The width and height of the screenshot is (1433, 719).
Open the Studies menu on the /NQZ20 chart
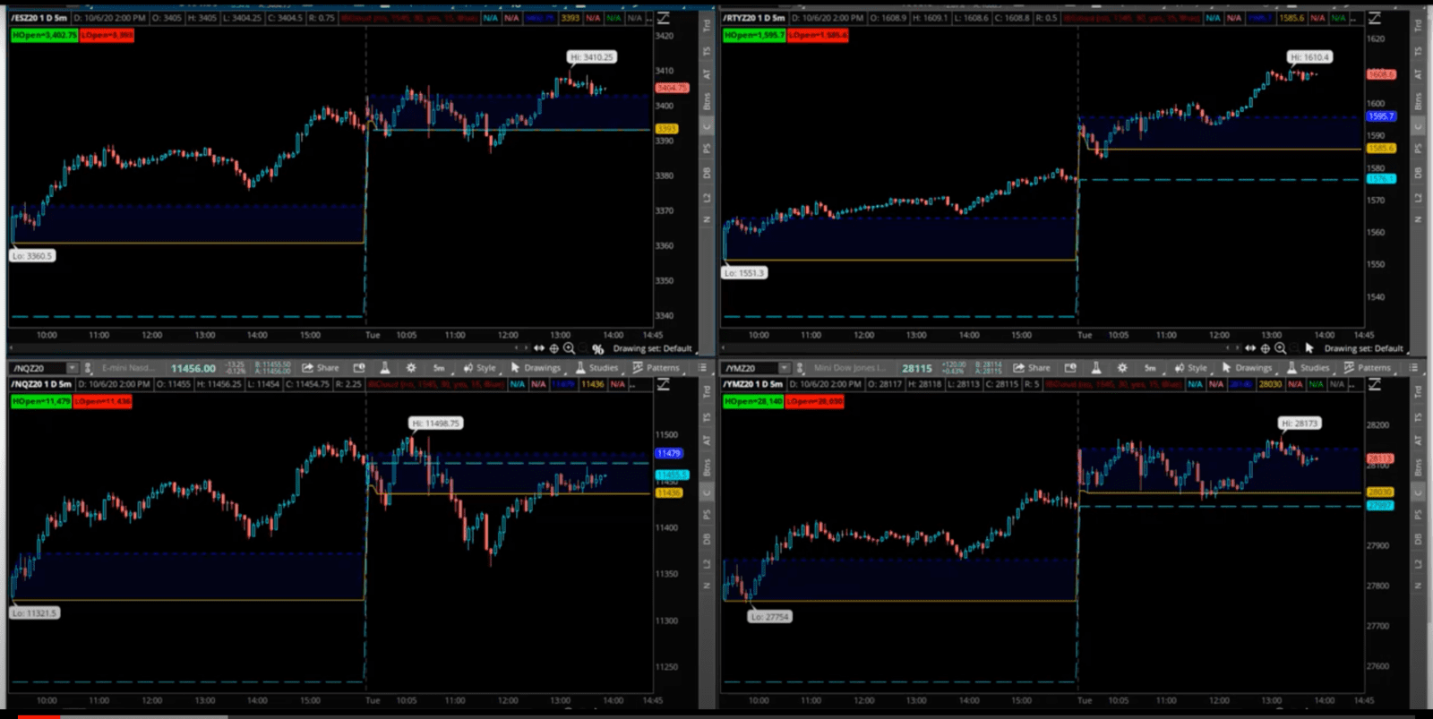click(596, 368)
